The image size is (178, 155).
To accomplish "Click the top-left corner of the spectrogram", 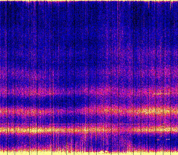I will click(1, 1).
